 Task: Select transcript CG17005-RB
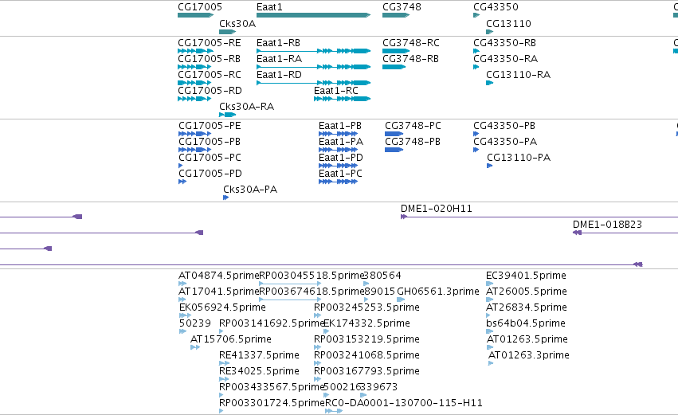[x=195, y=67]
